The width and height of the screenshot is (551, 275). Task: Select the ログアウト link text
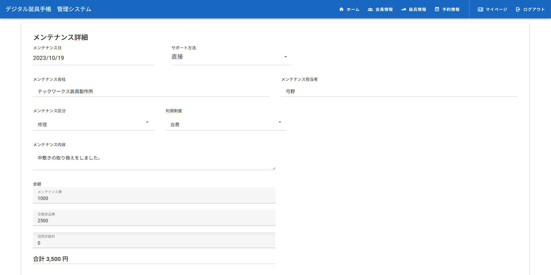click(x=534, y=9)
